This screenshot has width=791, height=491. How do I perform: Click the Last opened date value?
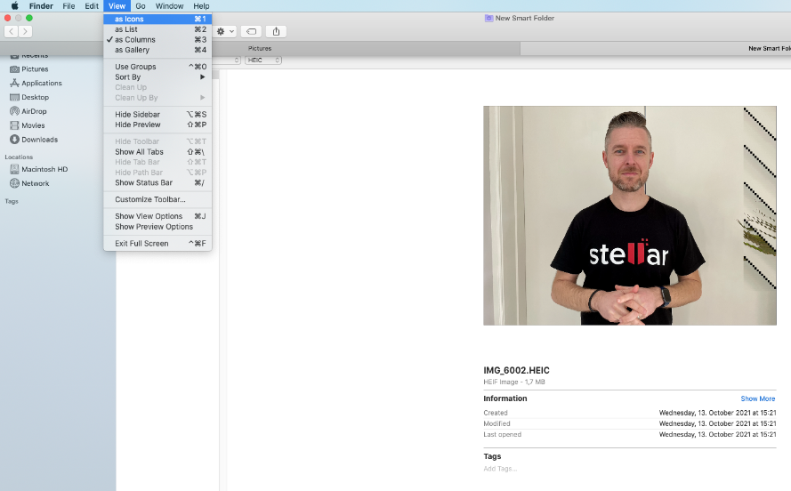point(717,435)
